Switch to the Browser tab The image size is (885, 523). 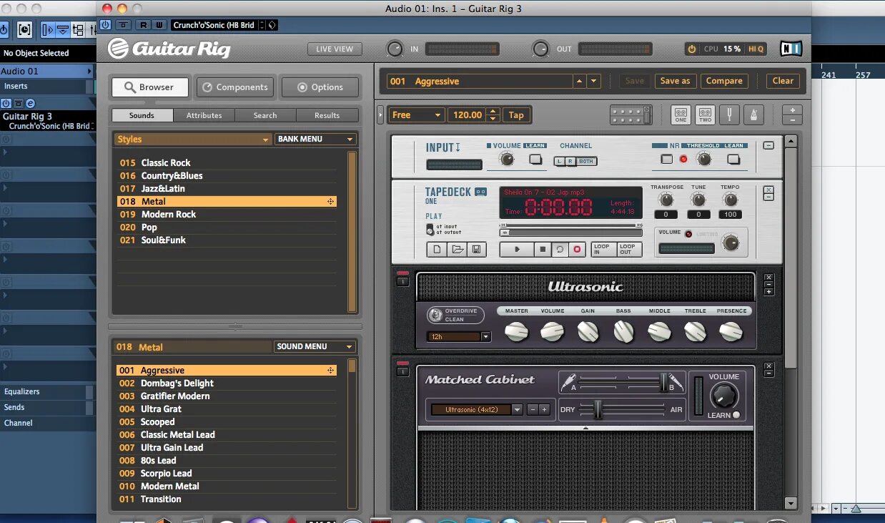point(149,87)
